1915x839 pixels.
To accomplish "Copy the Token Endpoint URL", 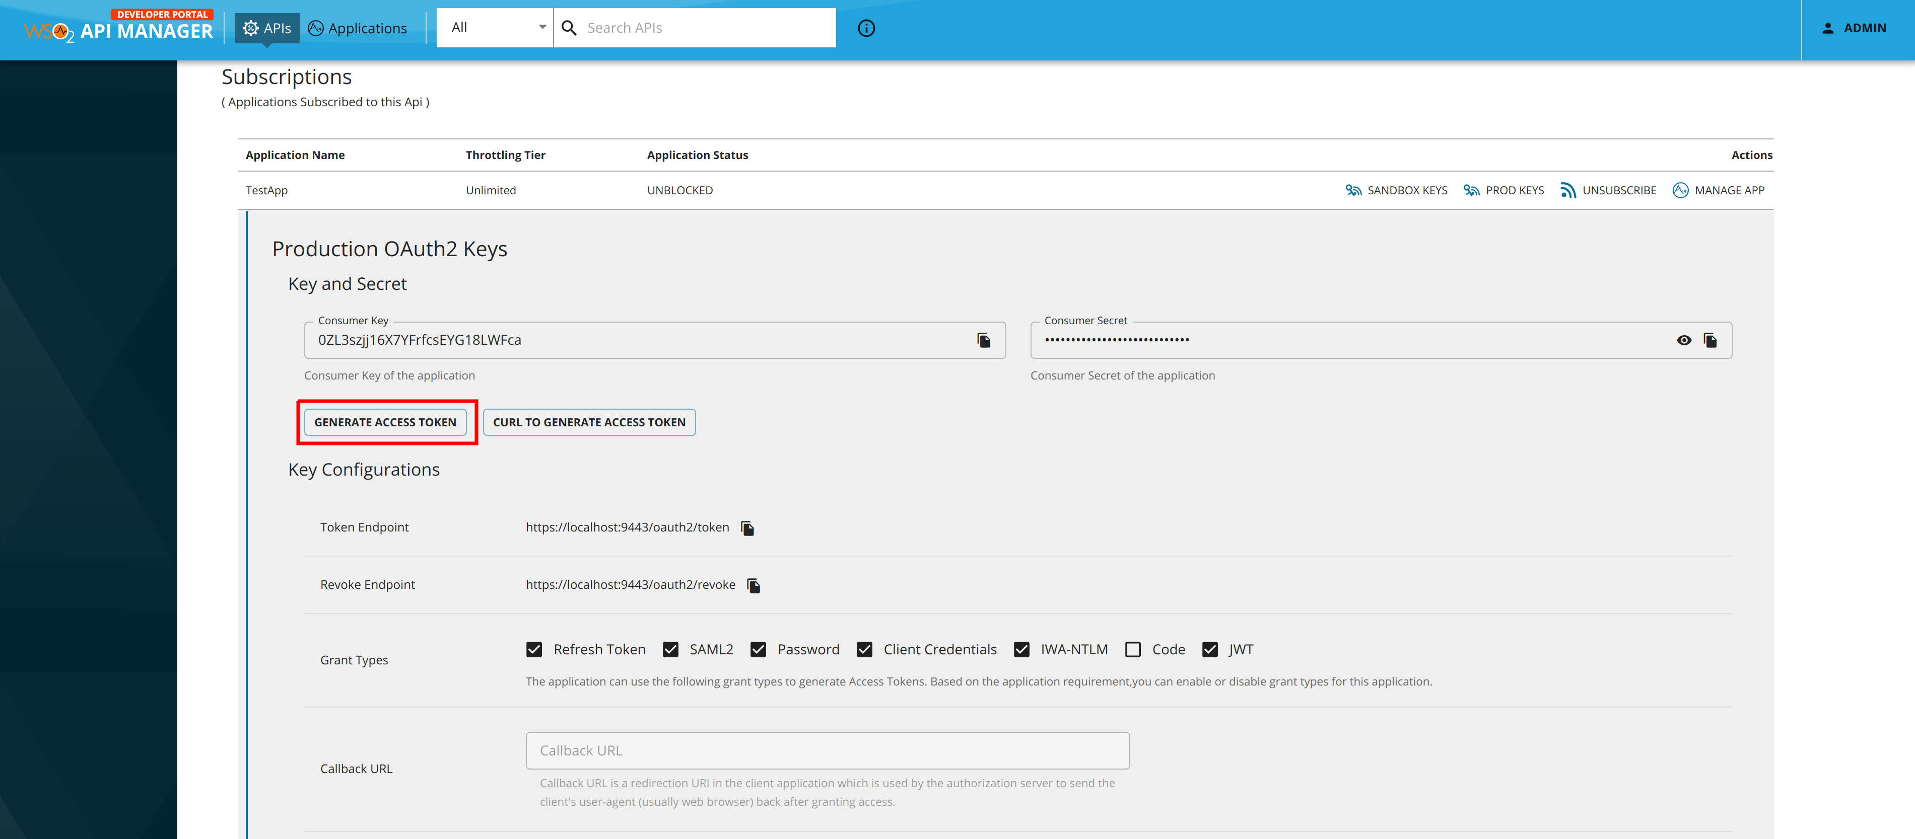I will [x=747, y=527].
